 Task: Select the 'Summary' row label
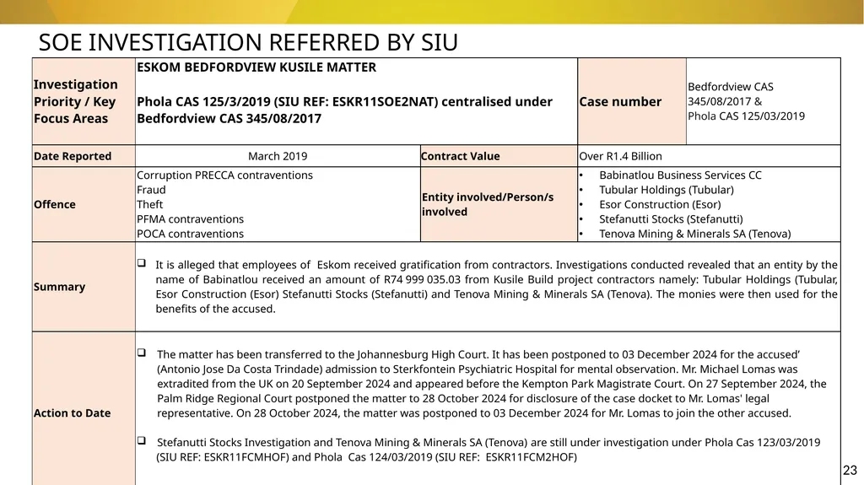tap(60, 287)
